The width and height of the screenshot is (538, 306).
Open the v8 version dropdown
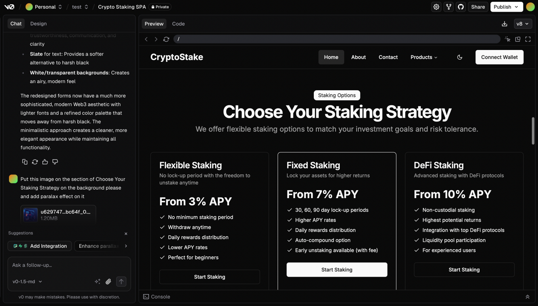(x=523, y=24)
